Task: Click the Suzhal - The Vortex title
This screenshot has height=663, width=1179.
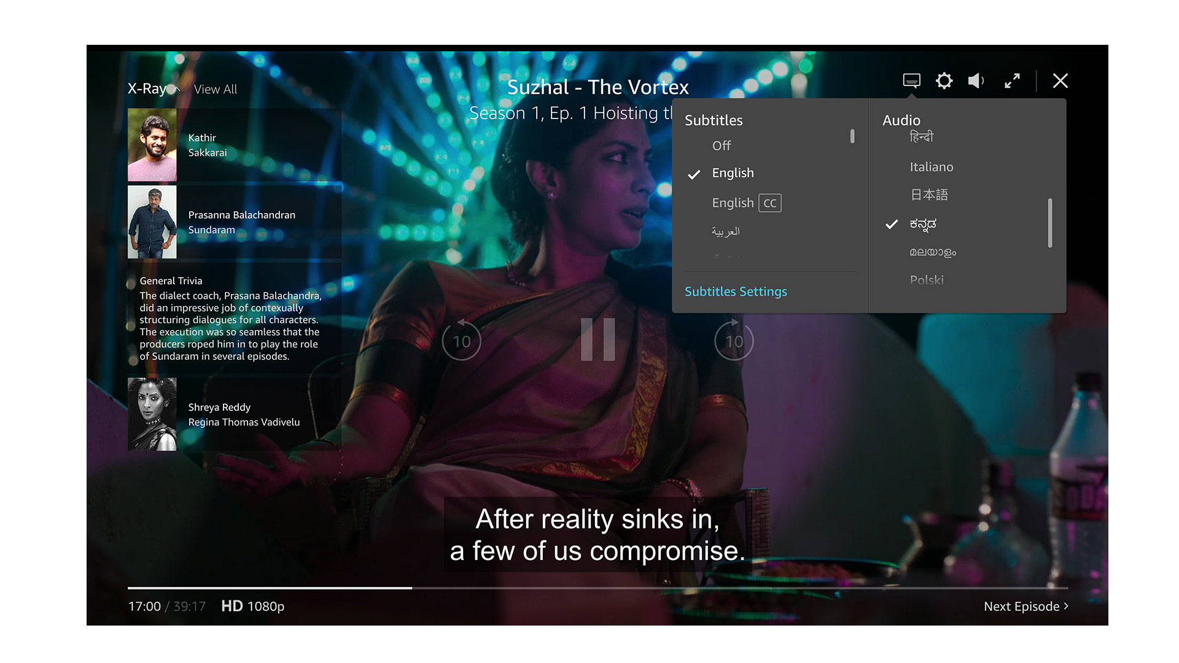Action: [597, 87]
